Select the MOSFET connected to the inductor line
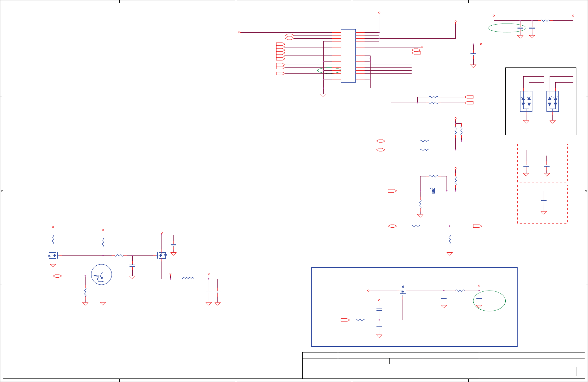The image size is (588, 382). [162, 255]
